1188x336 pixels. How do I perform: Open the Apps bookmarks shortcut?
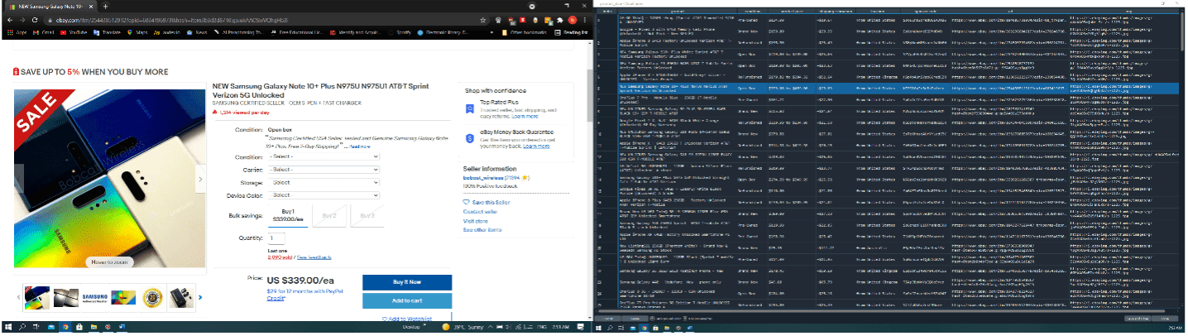(17, 32)
